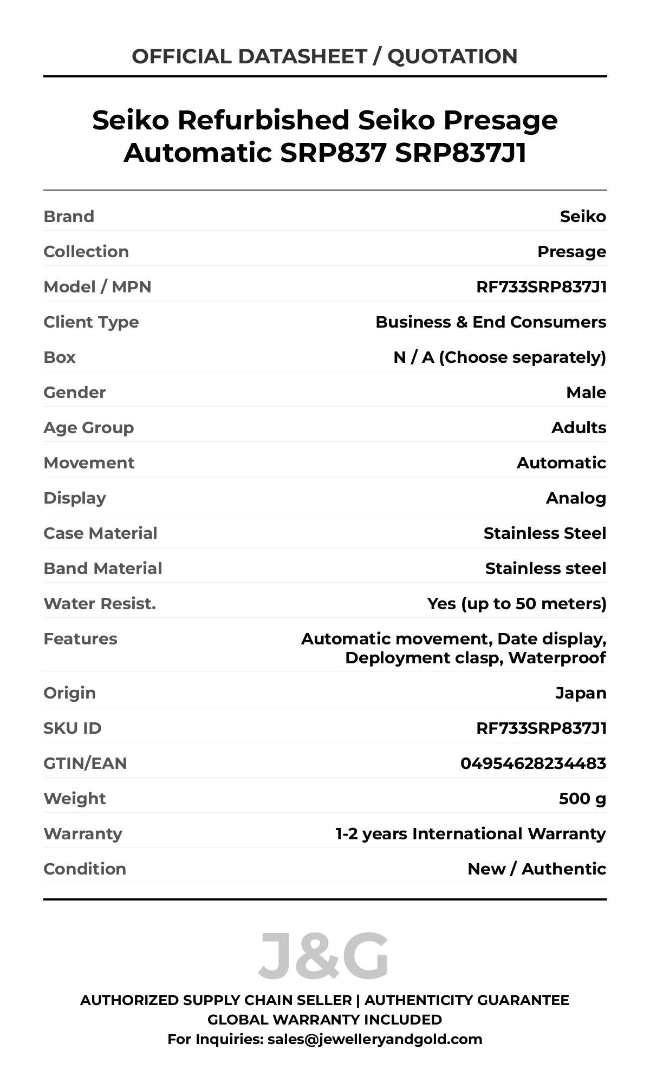Click the Condition value New / Authentic
This screenshot has height=1083, width=650.
537,869
